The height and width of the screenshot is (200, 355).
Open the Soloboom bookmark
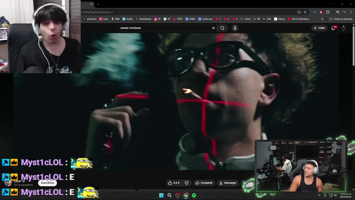[205, 19]
